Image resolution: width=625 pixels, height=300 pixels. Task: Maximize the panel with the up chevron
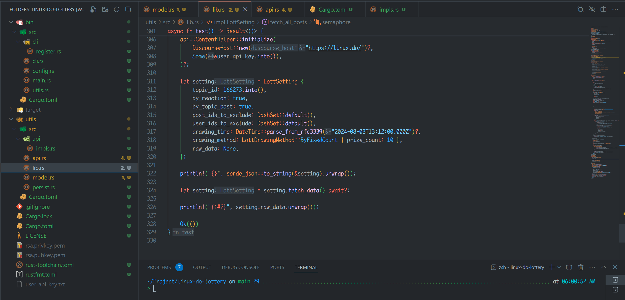pos(604,267)
